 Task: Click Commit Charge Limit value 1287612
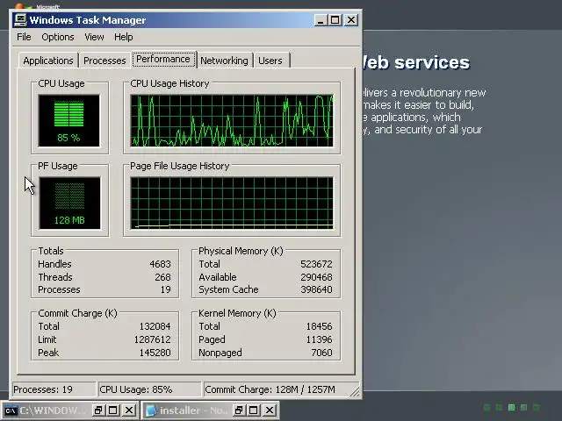152,339
